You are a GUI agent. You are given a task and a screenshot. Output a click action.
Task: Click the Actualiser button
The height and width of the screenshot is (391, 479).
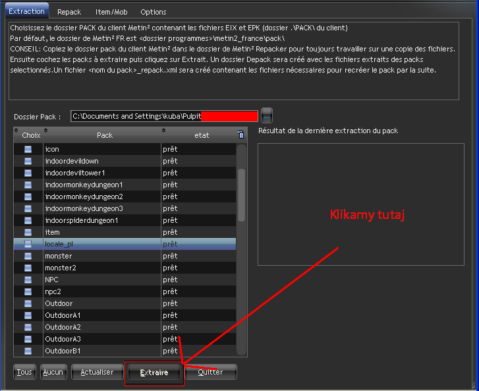click(97, 372)
